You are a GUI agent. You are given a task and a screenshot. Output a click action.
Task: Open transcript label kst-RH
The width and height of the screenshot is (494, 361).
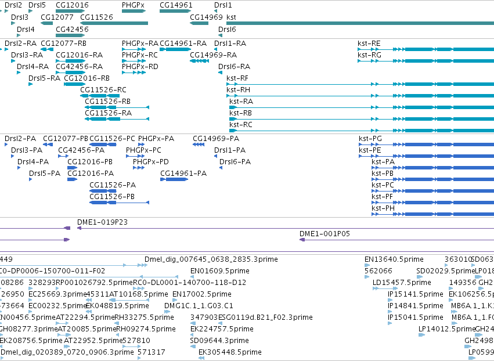pos(238,90)
